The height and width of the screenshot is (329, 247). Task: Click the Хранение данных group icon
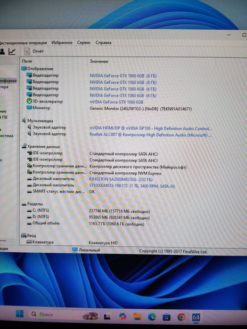[x=24, y=146]
